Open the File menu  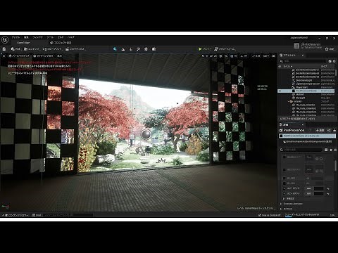pyautogui.click(x=15, y=37)
